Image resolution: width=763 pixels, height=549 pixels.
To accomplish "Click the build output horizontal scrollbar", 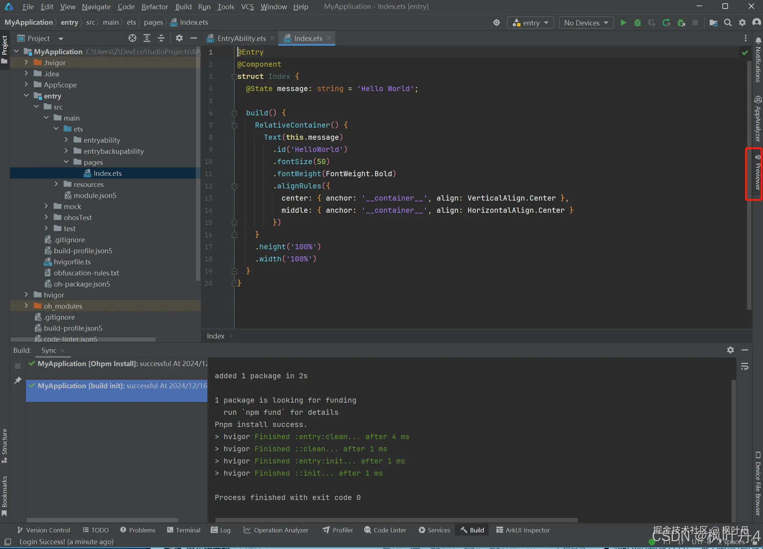I will [x=396, y=520].
